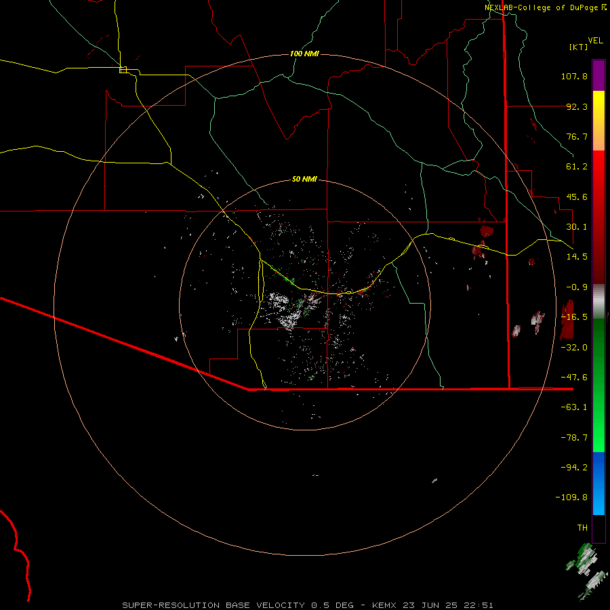Click the 50 NMI range ring label

(x=304, y=179)
